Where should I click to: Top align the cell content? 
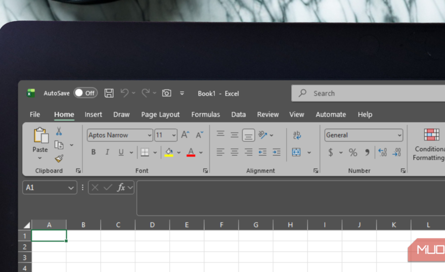(x=221, y=134)
